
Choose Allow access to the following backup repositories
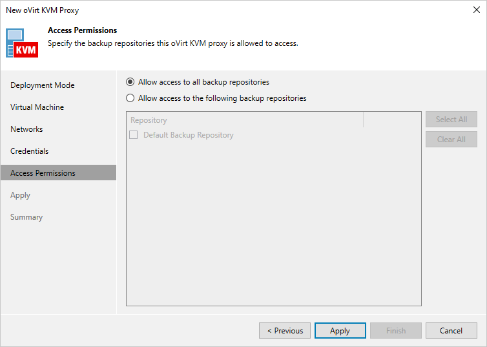(130, 98)
